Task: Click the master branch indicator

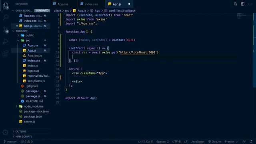Action: 10,142
